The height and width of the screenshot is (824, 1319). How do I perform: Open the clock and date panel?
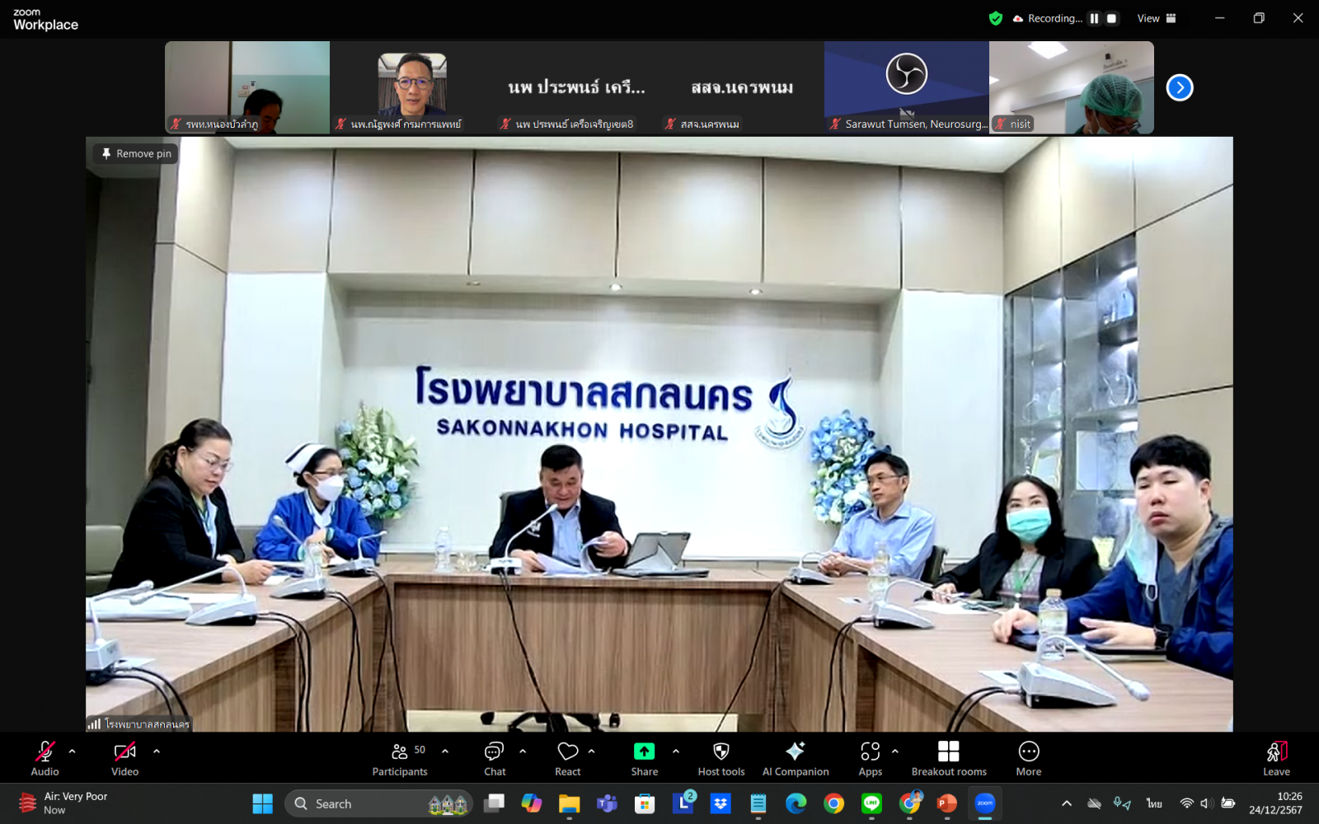click(x=1275, y=803)
